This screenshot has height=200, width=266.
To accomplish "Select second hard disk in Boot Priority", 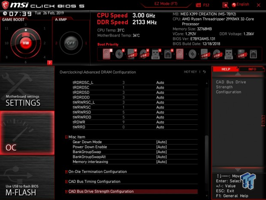I will point(180,54).
